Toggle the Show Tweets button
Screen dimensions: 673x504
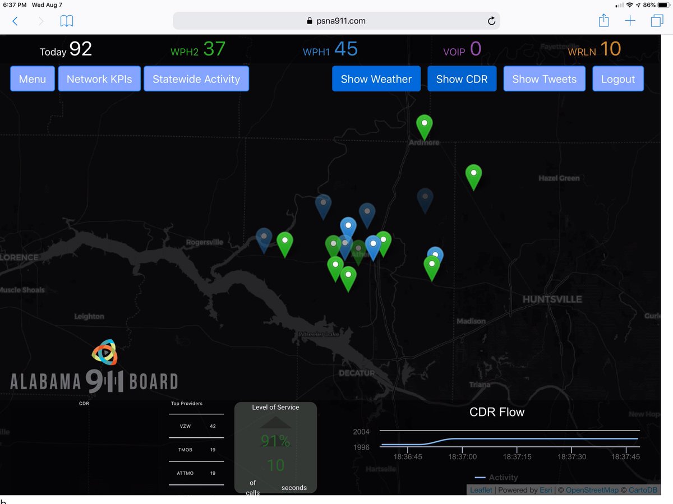(544, 79)
